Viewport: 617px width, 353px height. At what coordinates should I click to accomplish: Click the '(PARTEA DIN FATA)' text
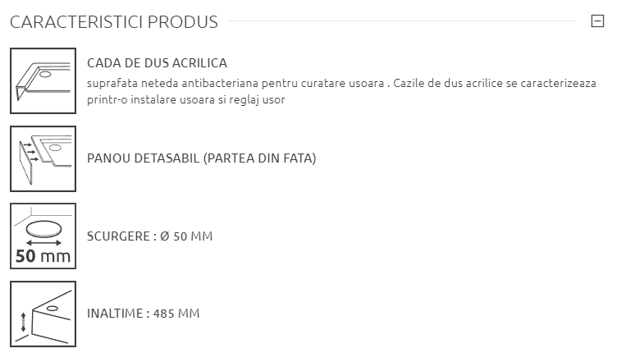coord(260,158)
